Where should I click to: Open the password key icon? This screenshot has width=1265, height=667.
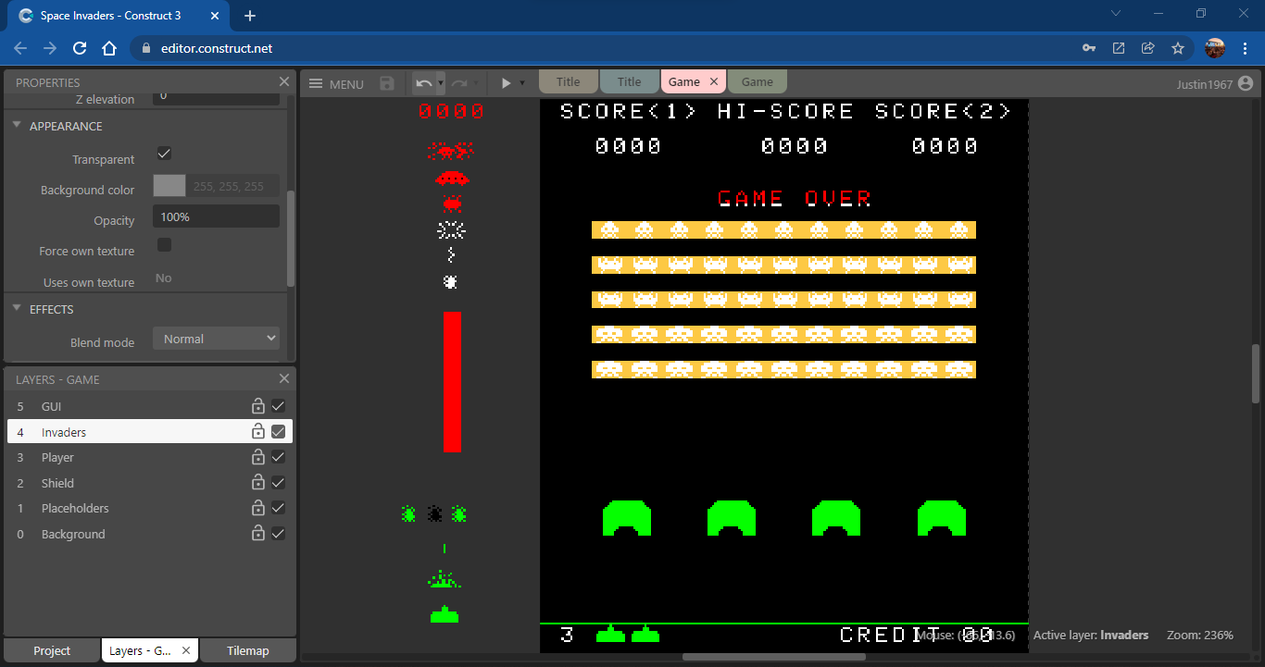pos(1089,48)
